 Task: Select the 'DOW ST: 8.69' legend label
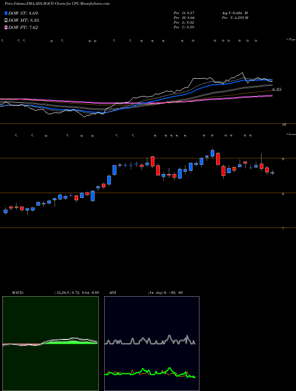tap(23, 13)
